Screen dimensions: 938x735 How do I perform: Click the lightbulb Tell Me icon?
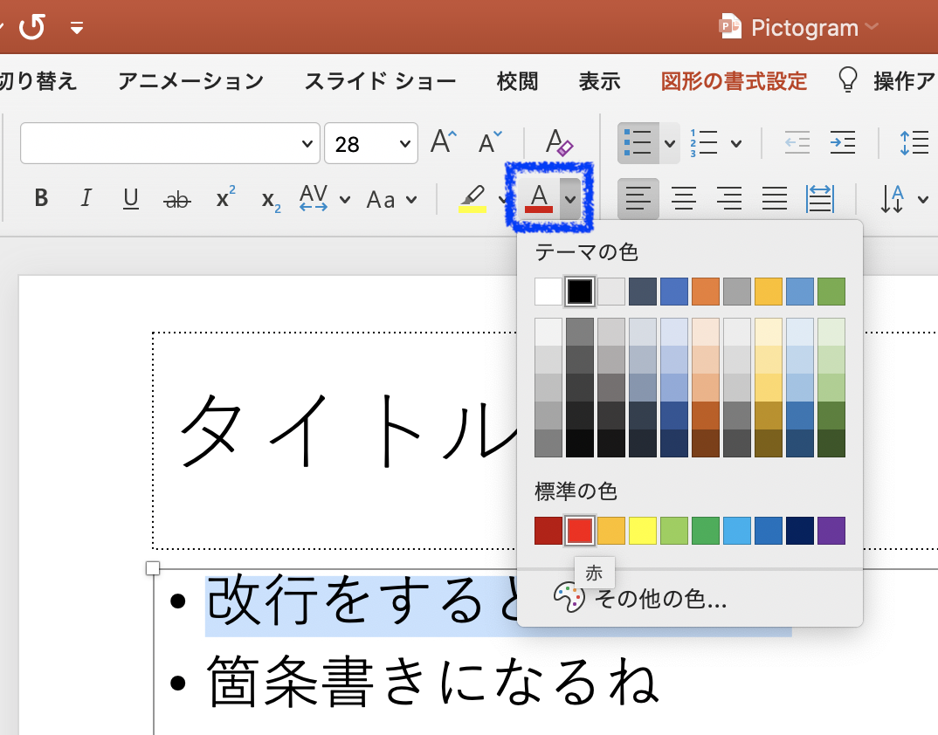[848, 79]
